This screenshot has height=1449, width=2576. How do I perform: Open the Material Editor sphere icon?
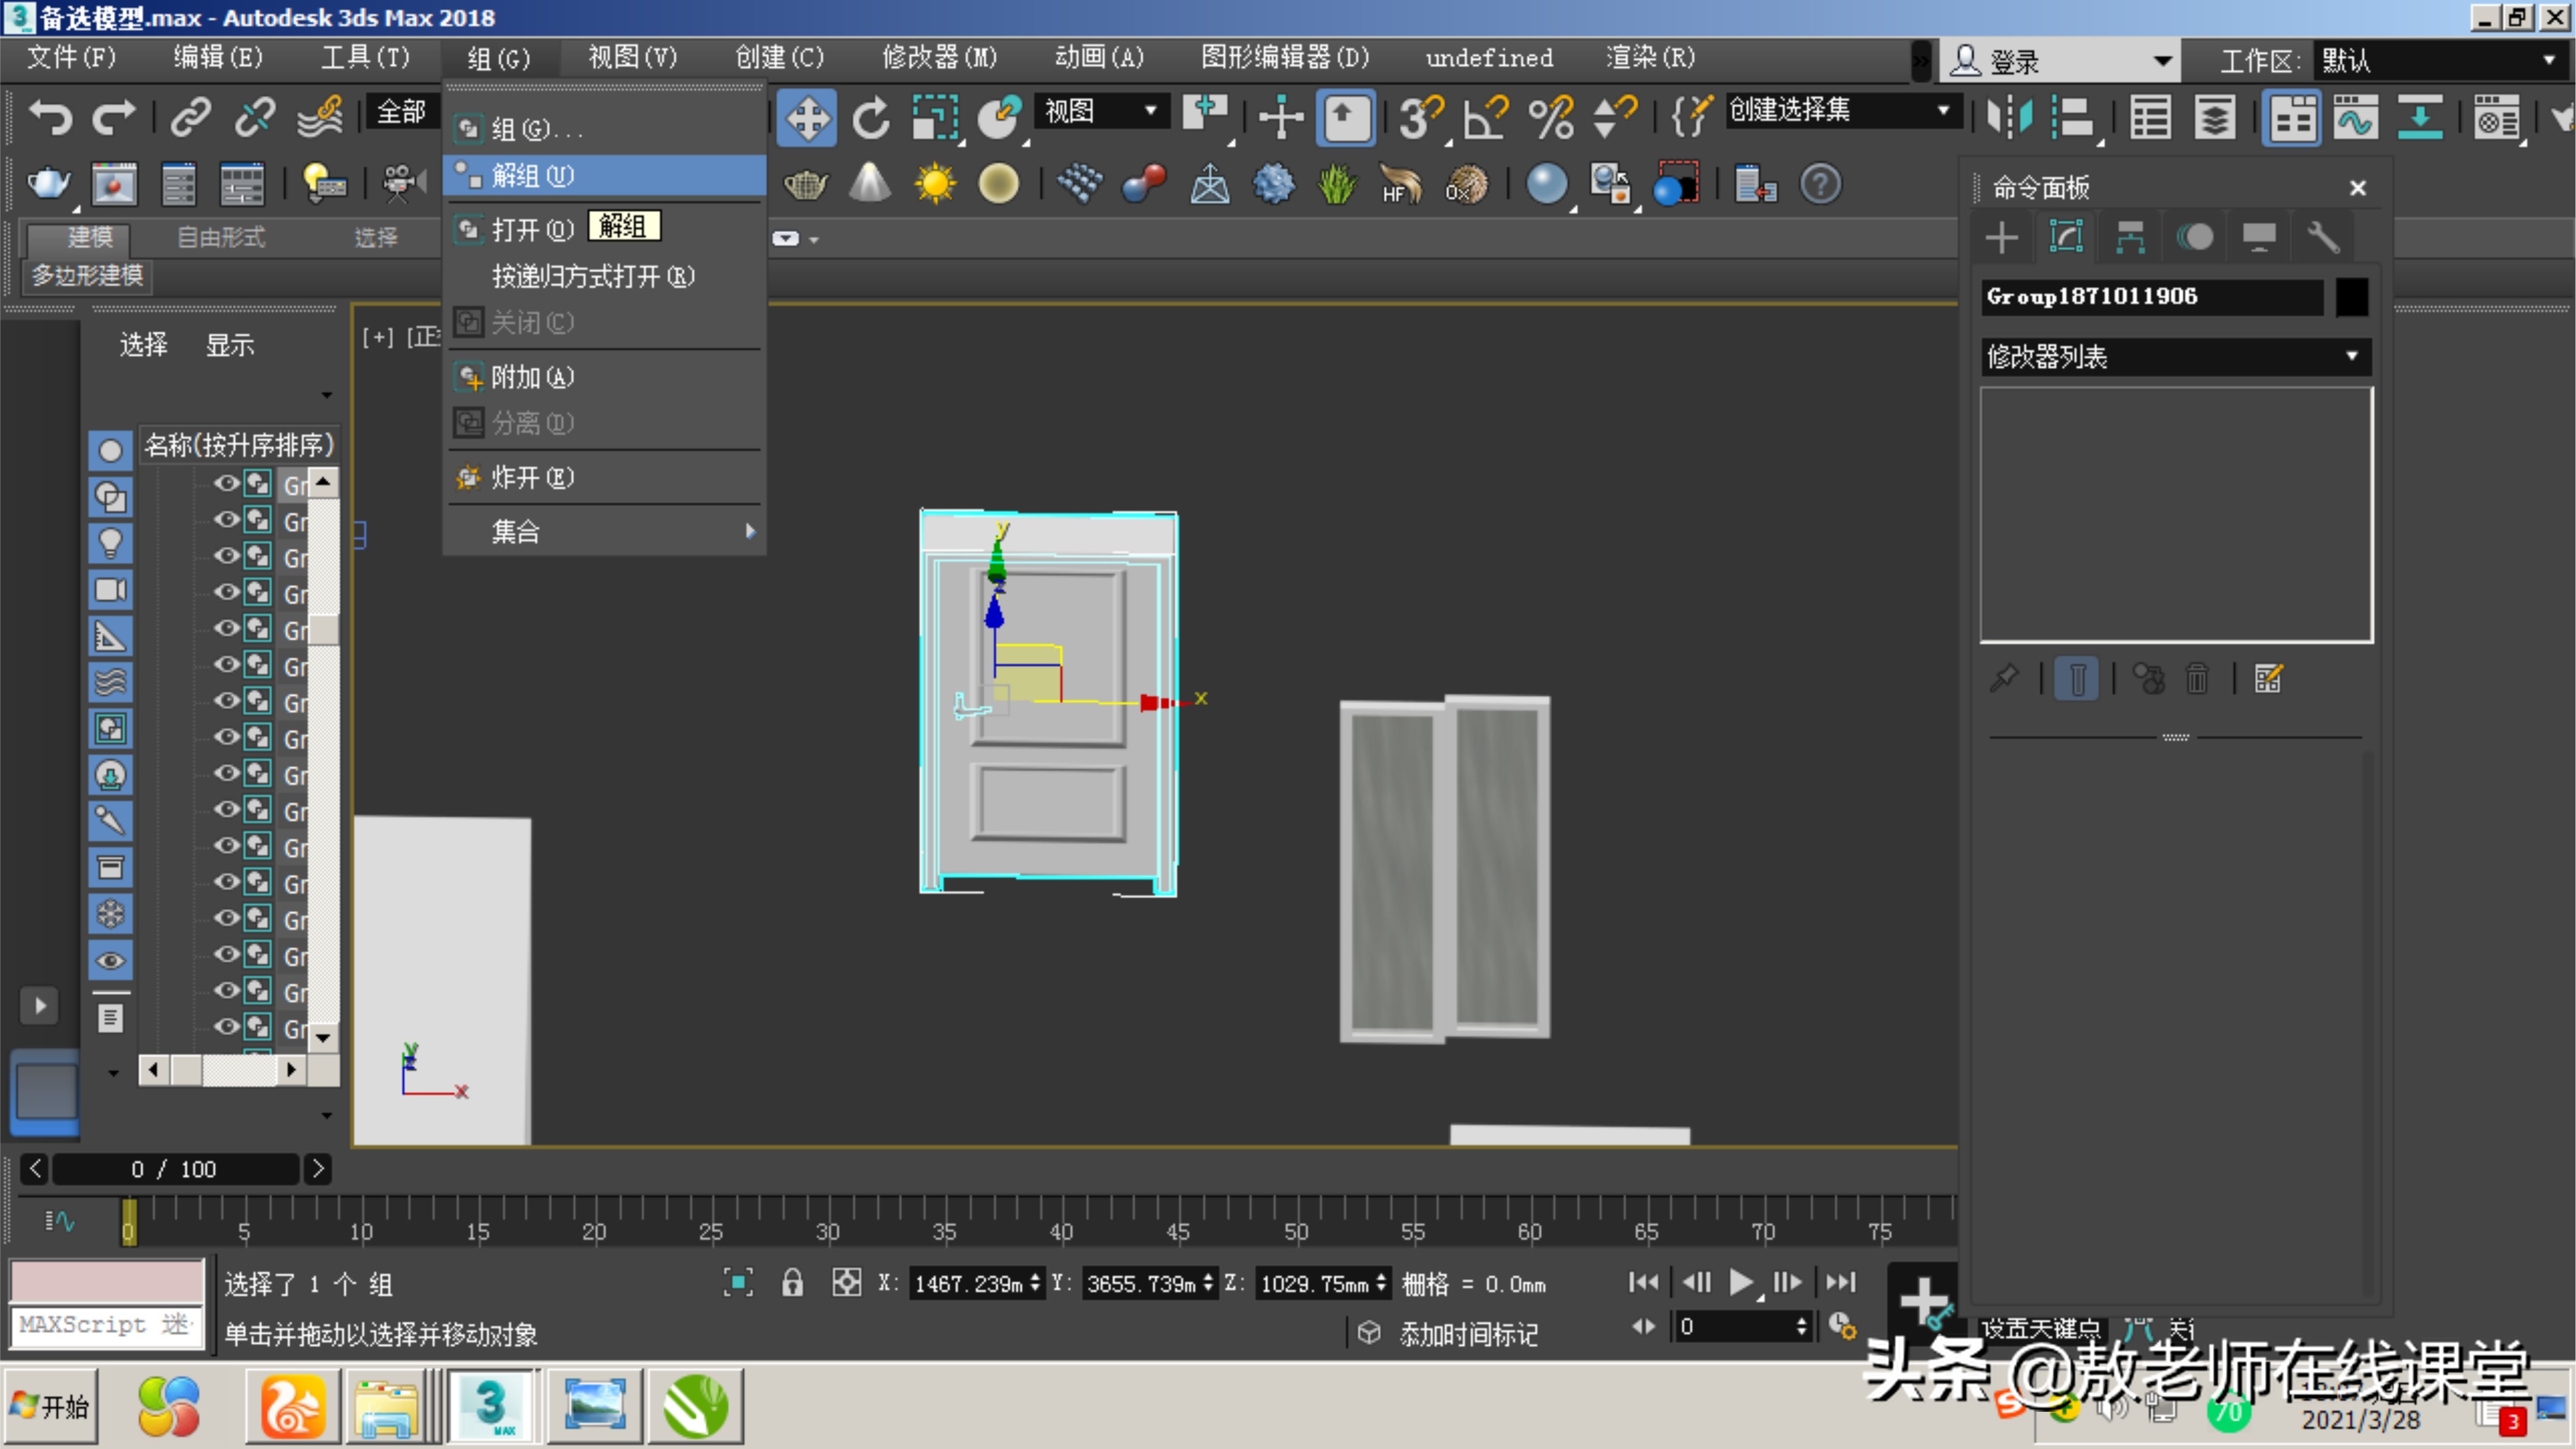coord(1547,184)
